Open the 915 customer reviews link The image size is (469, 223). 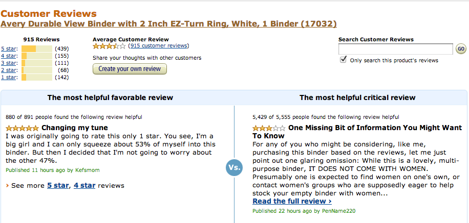coord(158,46)
